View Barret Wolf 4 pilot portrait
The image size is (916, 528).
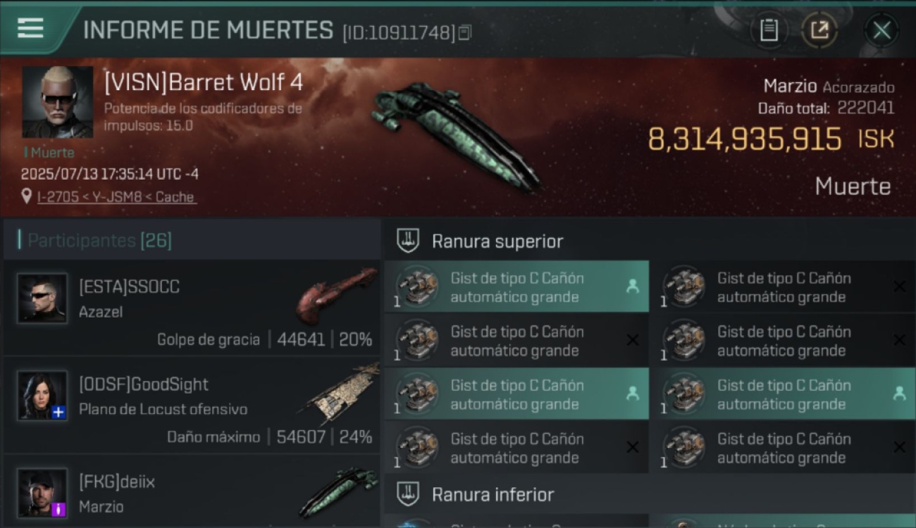point(58,102)
